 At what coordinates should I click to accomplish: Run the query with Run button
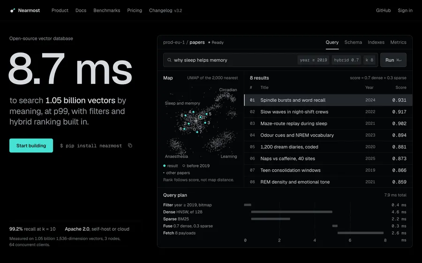click(x=393, y=60)
